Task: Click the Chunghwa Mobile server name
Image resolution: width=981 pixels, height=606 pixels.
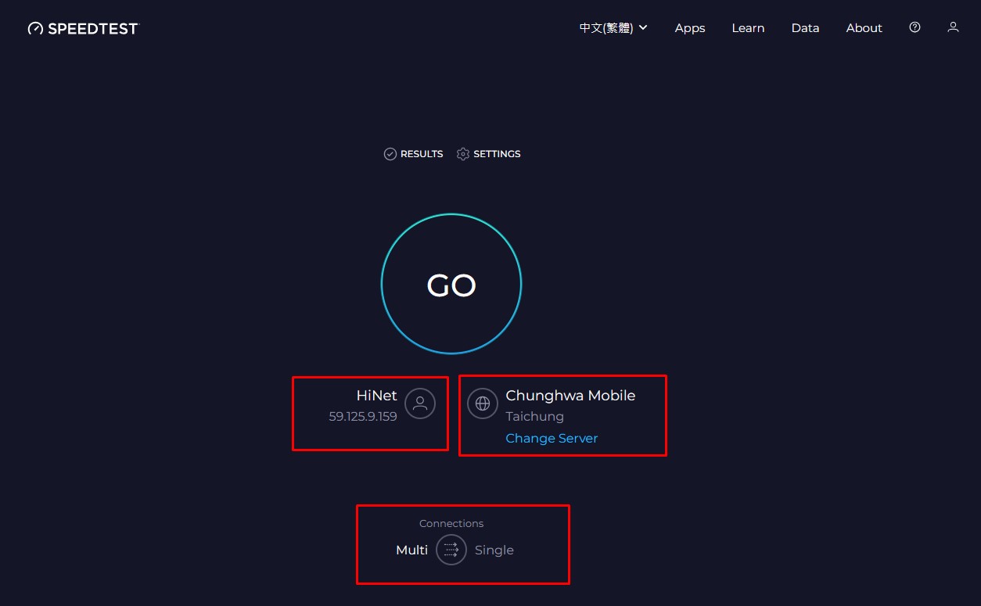Action: pos(570,396)
